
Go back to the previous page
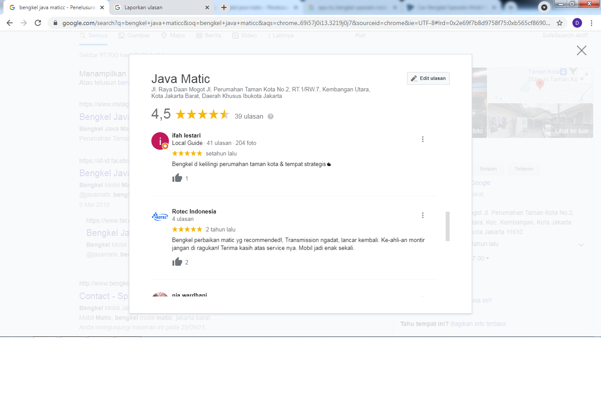coord(10,23)
